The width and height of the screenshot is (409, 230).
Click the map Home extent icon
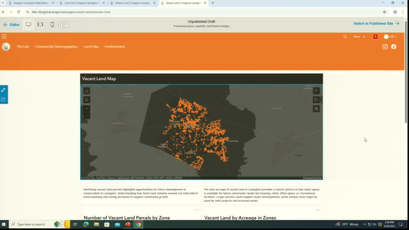[x=87, y=100]
